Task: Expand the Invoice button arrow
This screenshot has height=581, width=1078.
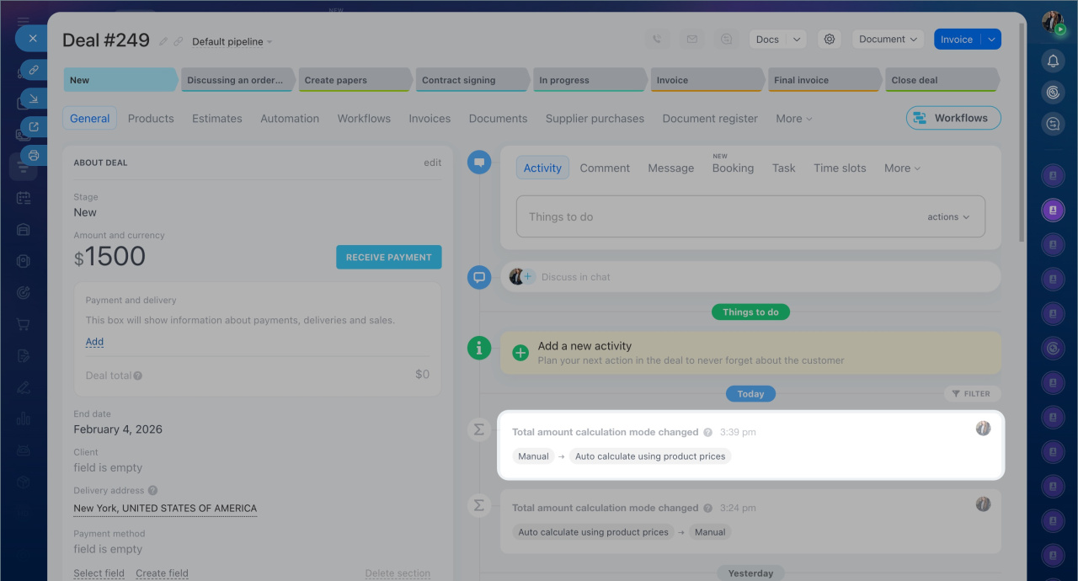Action: point(991,40)
